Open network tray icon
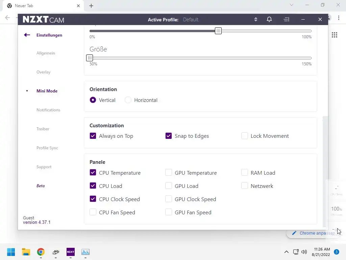 coord(296,252)
